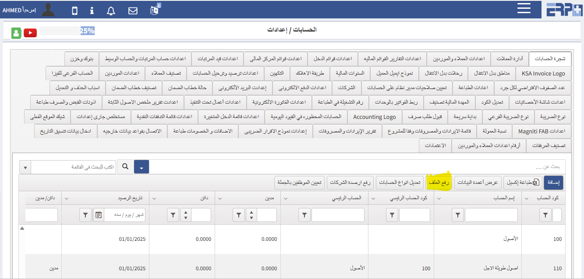Click the info icon in the top bar
Viewport: 584px width, 279px height.
tap(92, 10)
